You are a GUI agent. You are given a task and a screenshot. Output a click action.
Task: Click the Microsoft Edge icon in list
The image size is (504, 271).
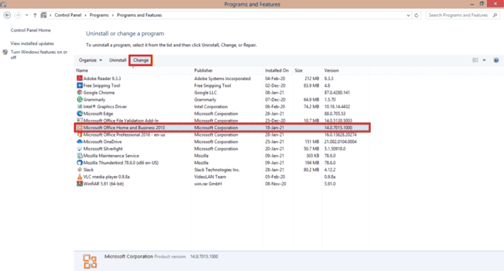(79, 114)
